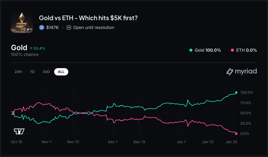The image size is (268, 157).
Task: Choose the 30D time range tab
Action: (46, 72)
